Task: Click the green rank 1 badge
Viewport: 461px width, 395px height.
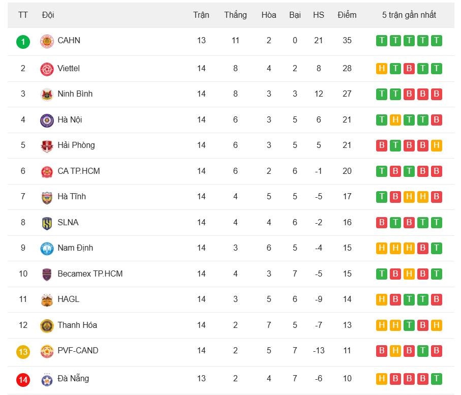Action: point(23,41)
